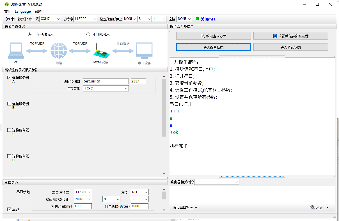Image resolution: width=339 pixels, height=221 pixels.
Task: Click the save disk icon on set parameters
Action: 275,36
